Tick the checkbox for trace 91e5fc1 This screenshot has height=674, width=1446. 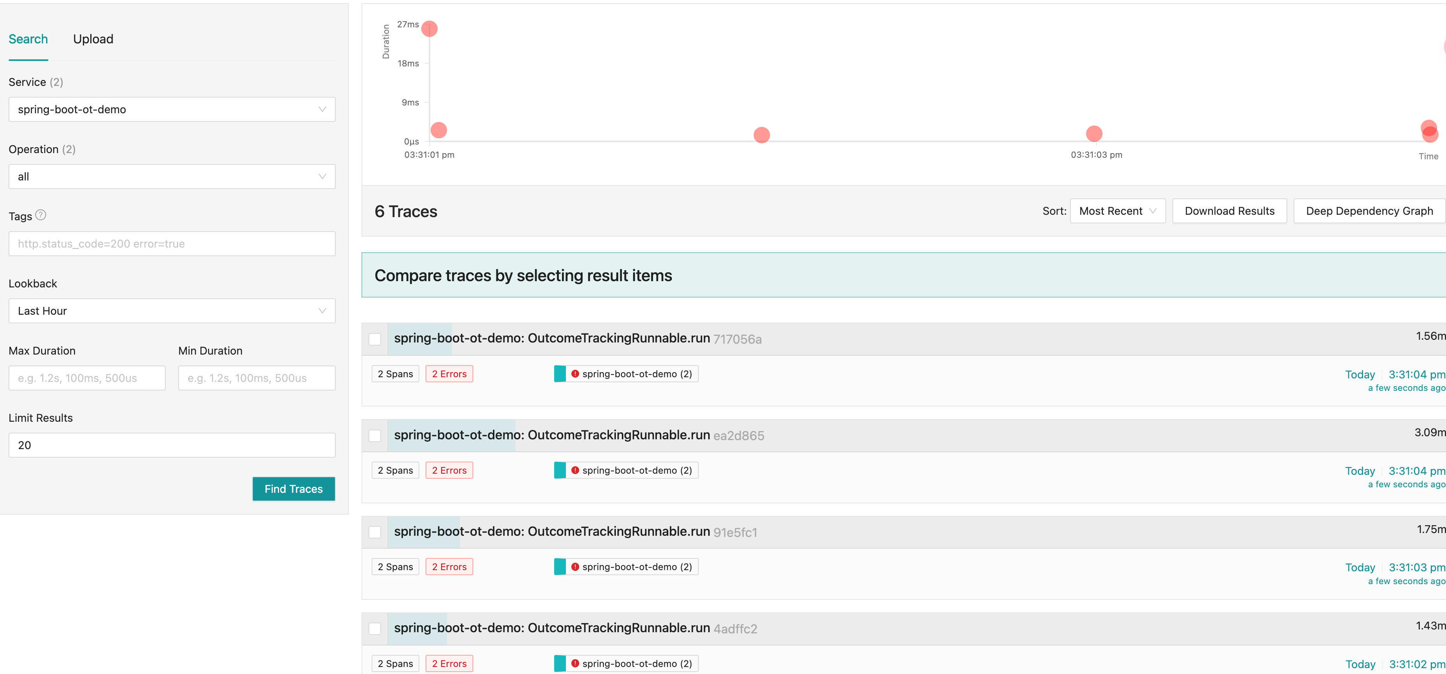(375, 531)
